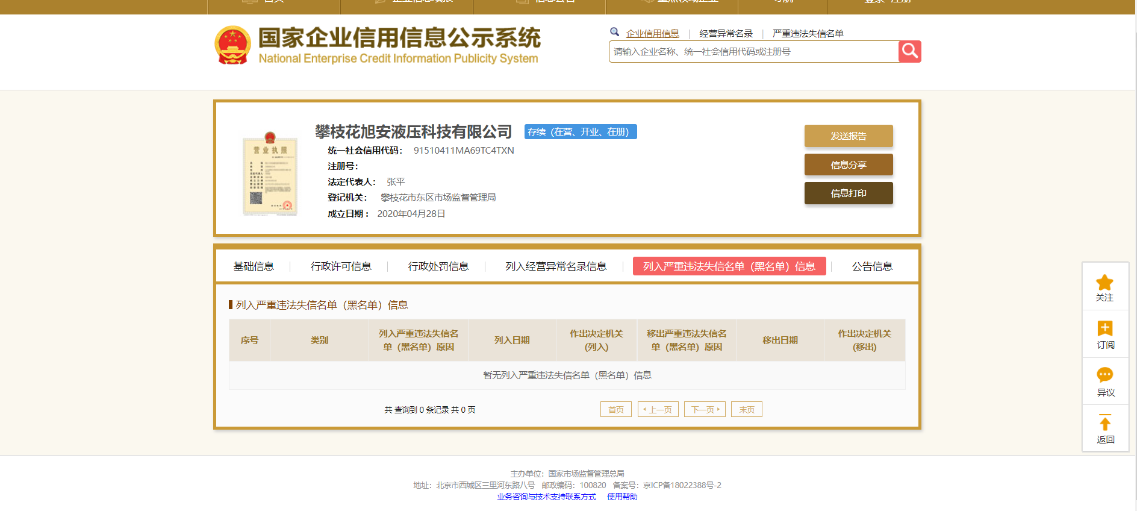
Task: Click registration authority 攀枝花市东区市场监督管理局
Action: coord(438,197)
